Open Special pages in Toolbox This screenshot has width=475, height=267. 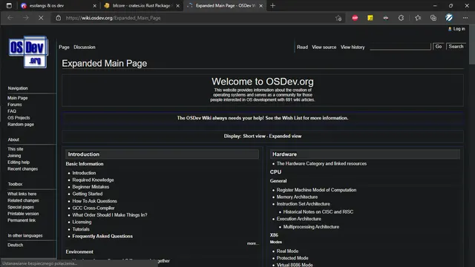point(21,208)
